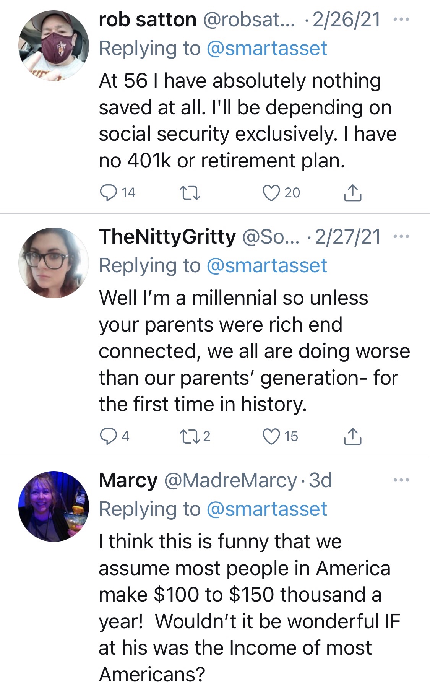
Task: Go to Marcy's @MadreMarcy handle
Action: pos(230,480)
